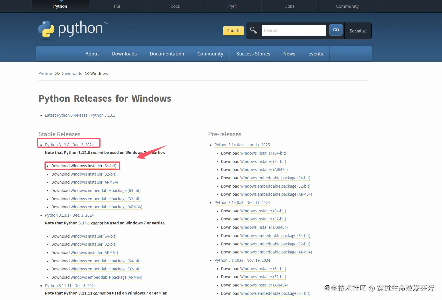Select the Windows breadcrumb text
442x300 pixels.
[99, 74]
